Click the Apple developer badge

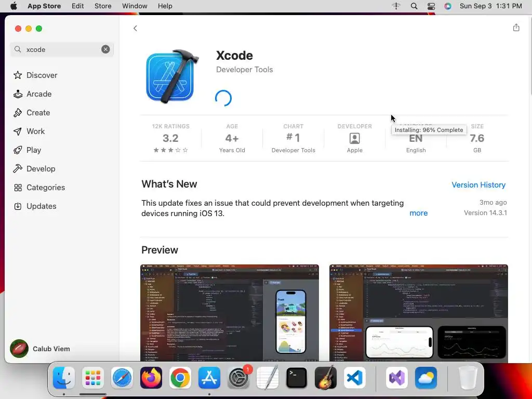(x=354, y=138)
